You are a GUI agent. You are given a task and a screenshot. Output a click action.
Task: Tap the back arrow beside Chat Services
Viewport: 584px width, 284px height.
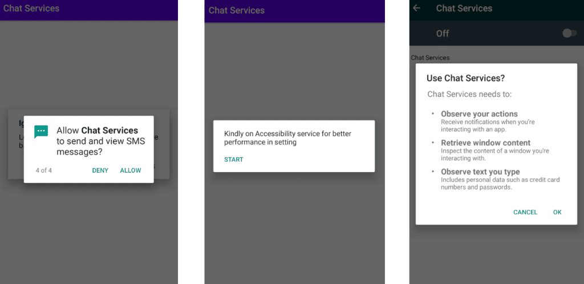click(417, 9)
